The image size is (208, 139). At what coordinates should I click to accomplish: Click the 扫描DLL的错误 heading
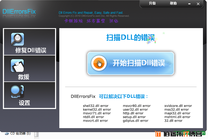(x=131, y=37)
